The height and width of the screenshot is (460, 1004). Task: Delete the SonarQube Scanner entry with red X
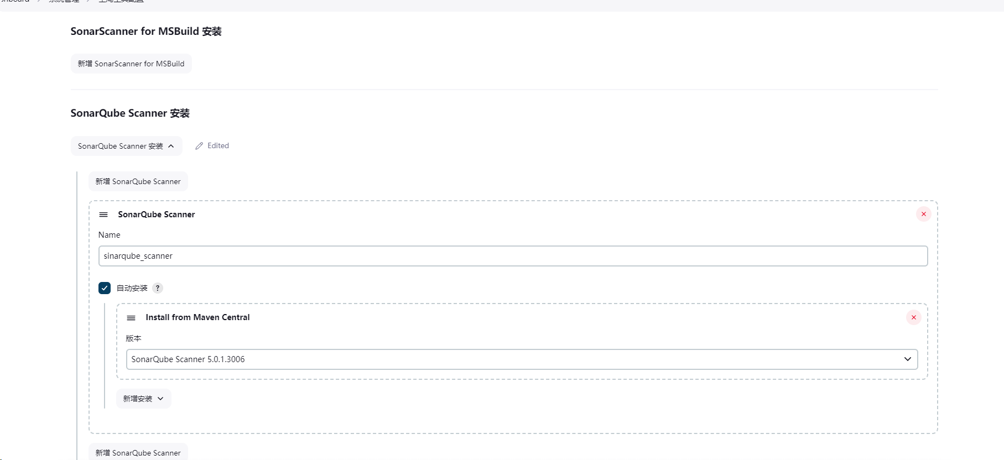(923, 214)
